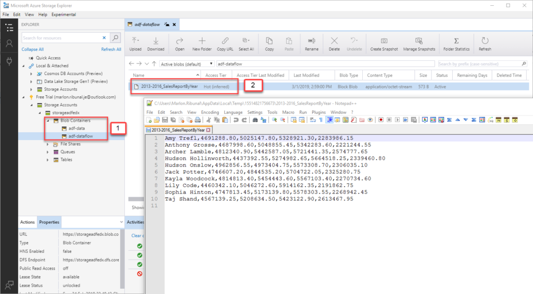Click the Notepad++ Find binoculars icon
The height and width of the screenshot is (294, 533).
(x=255, y=120)
